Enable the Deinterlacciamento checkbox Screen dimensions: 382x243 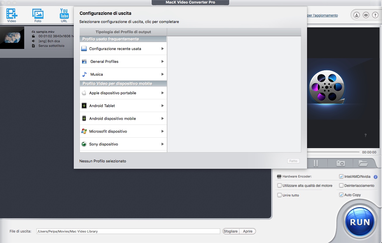click(341, 185)
